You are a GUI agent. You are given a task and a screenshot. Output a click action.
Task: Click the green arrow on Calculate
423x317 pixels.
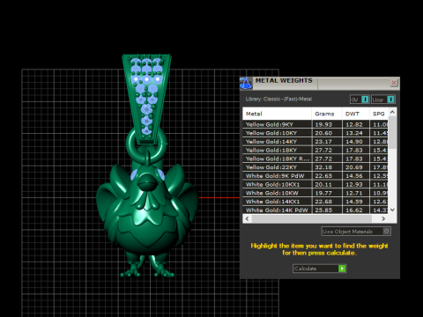(342, 269)
